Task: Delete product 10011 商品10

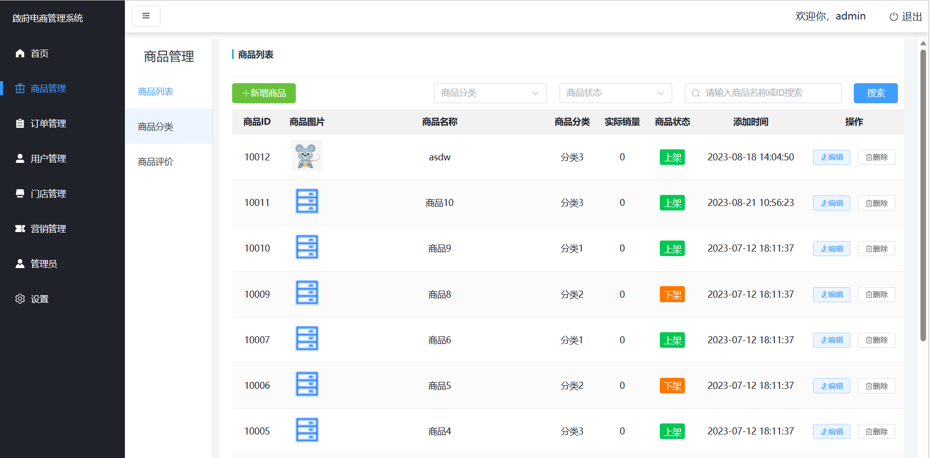Action: [x=876, y=203]
